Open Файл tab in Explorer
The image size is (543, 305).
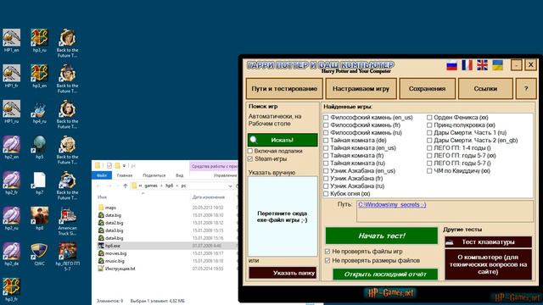tap(102, 175)
